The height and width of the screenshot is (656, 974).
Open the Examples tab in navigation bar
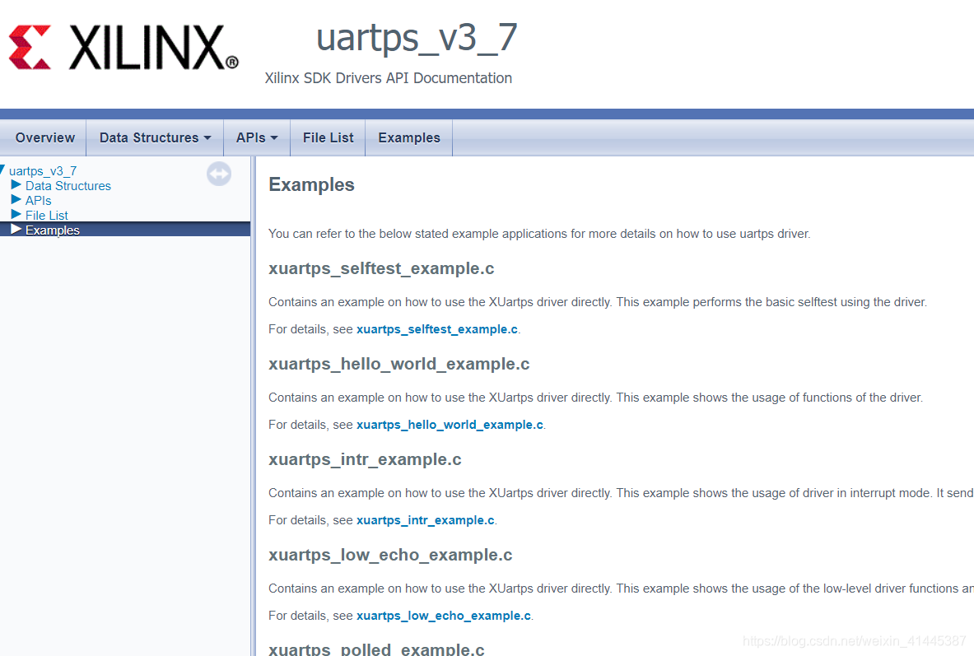pyautogui.click(x=408, y=138)
